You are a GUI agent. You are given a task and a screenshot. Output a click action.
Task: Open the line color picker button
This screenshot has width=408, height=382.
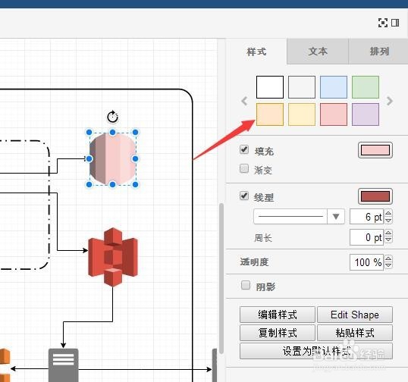pyautogui.click(x=375, y=196)
